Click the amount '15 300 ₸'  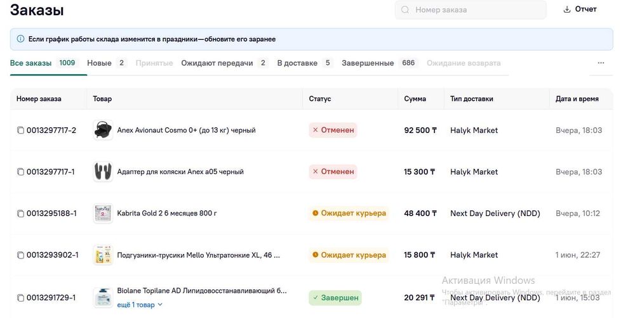[x=420, y=172]
